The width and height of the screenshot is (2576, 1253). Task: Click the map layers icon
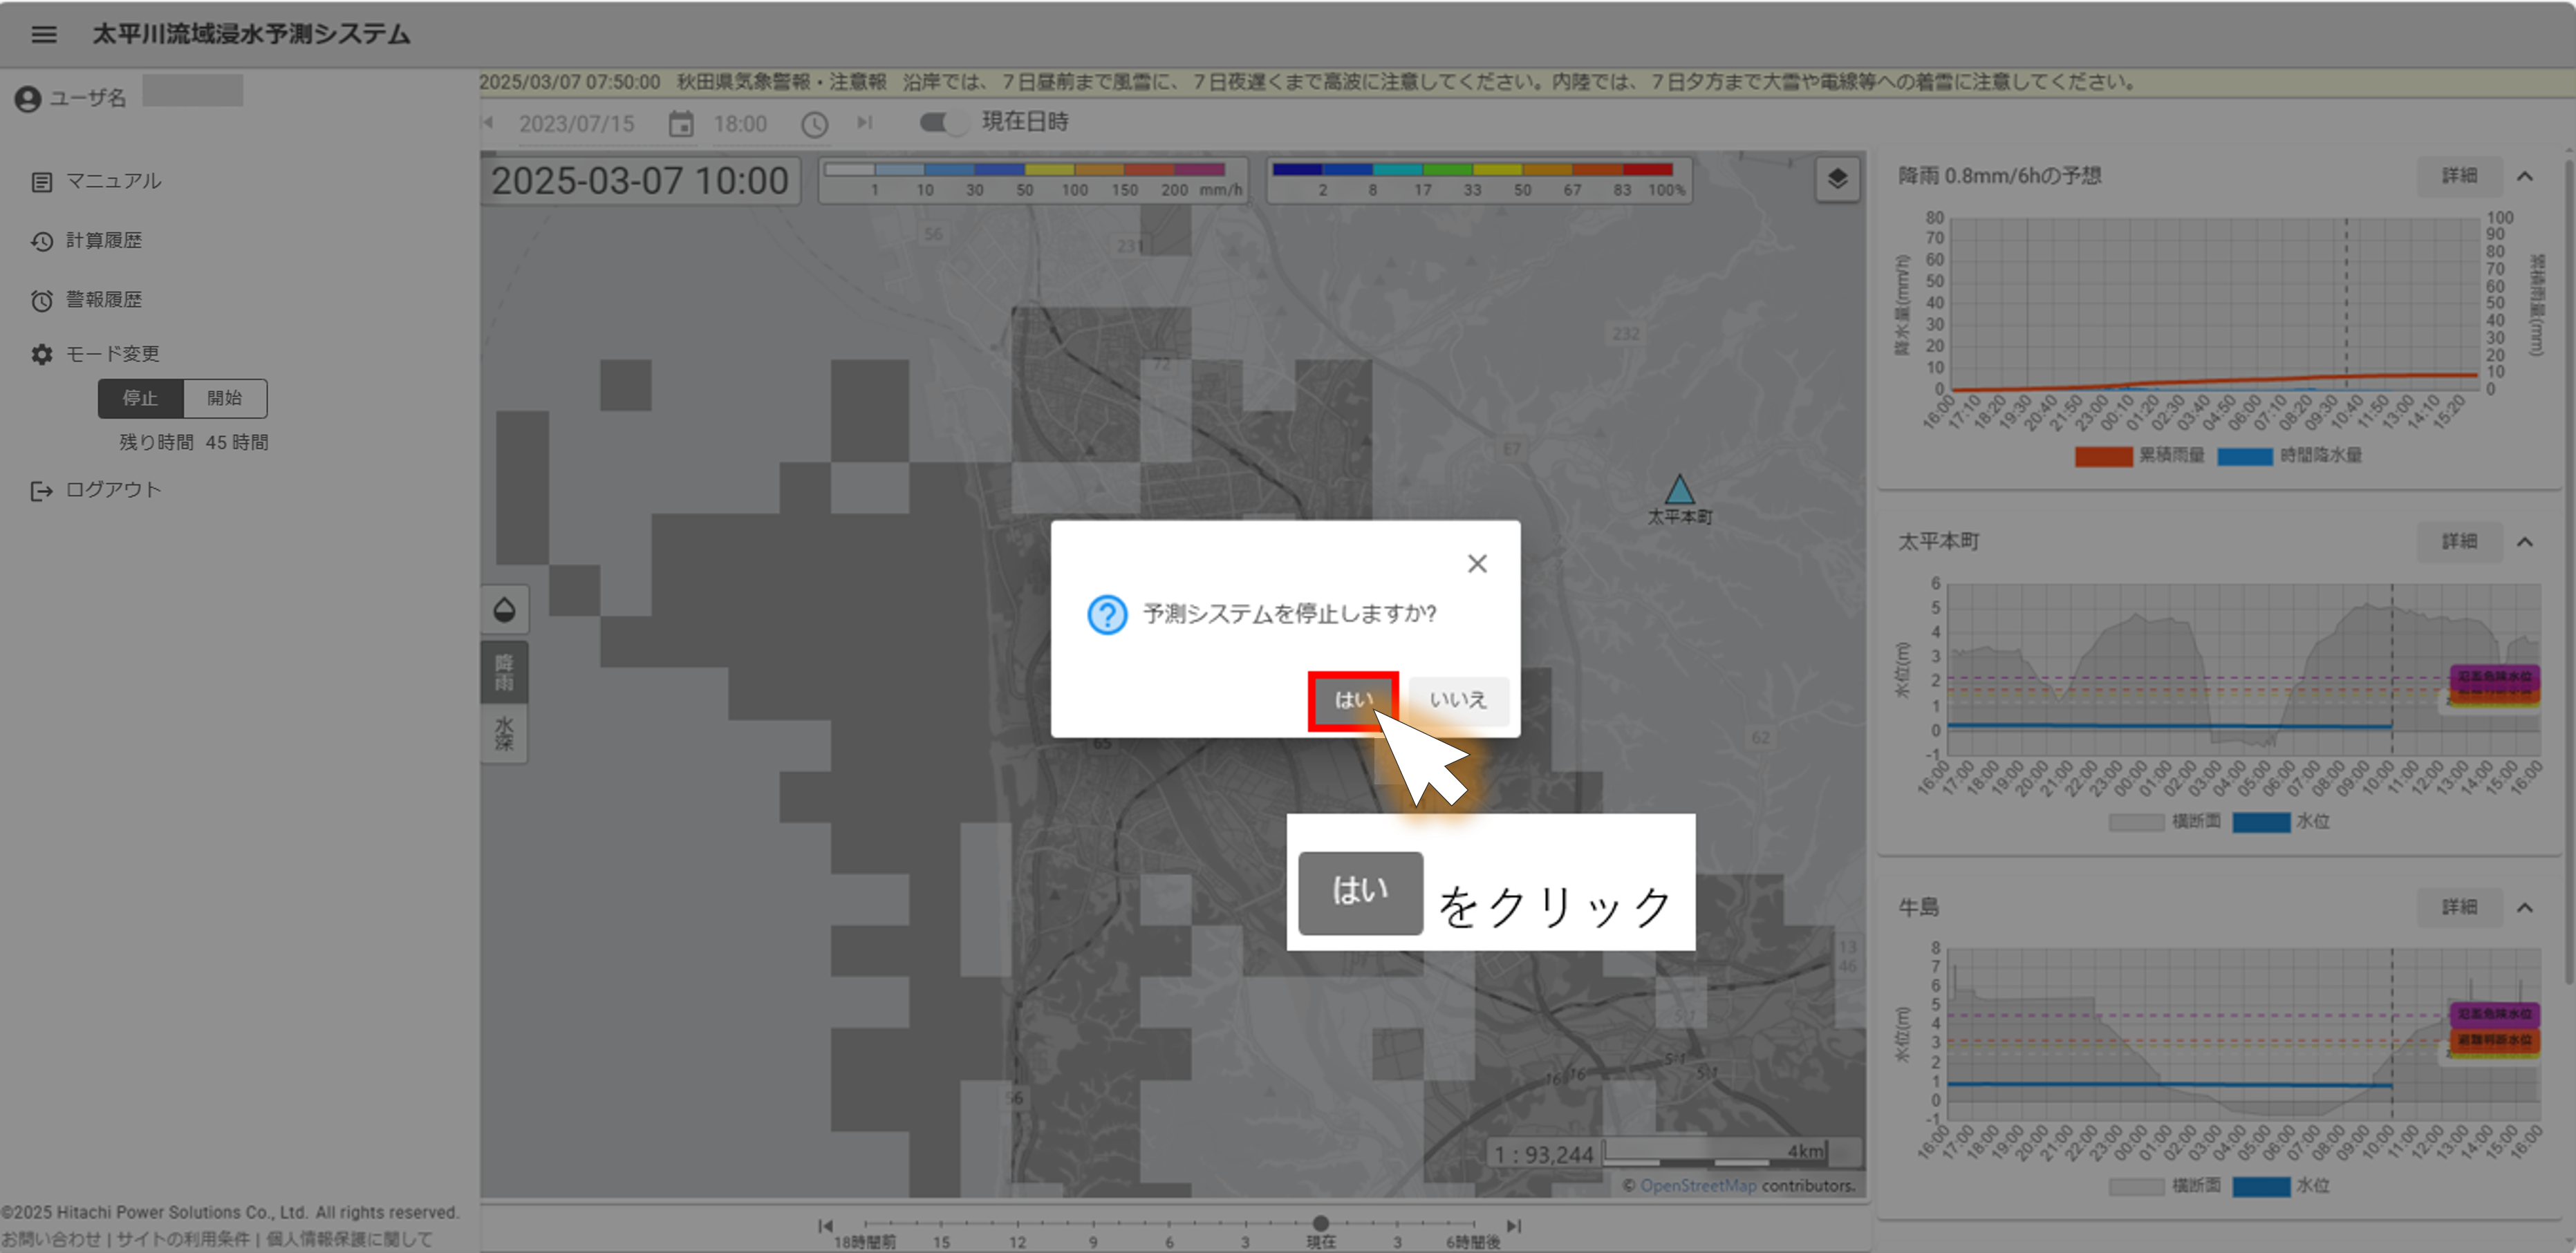(1837, 179)
